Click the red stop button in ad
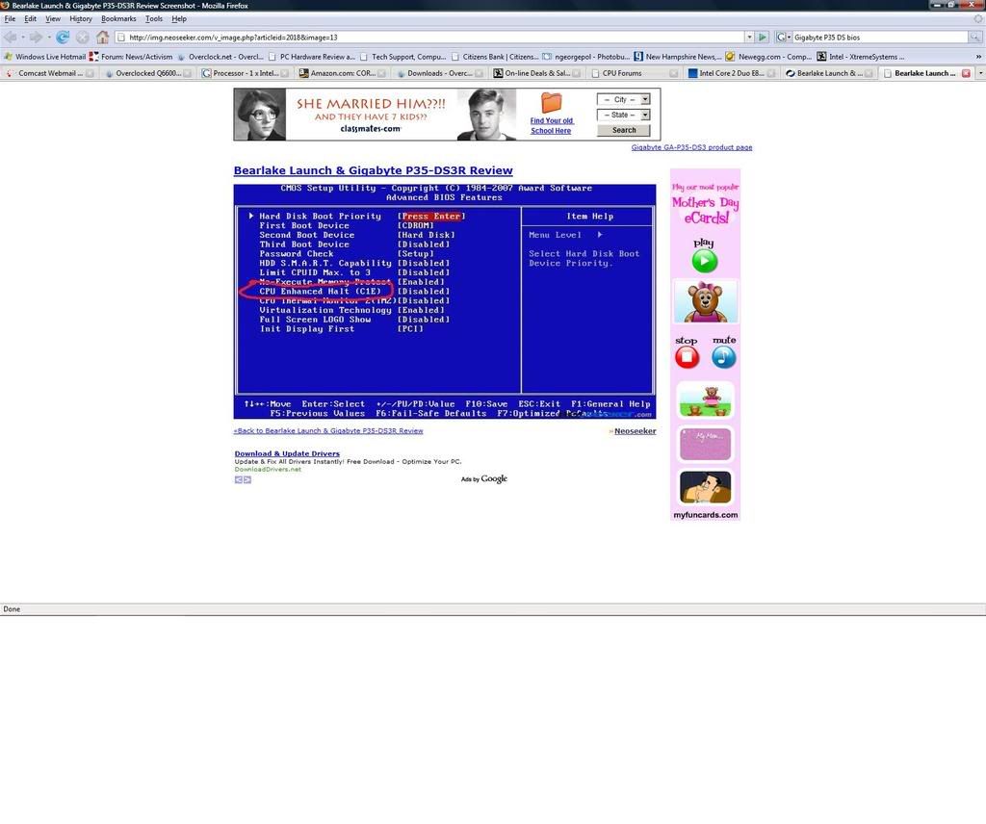 pos(687,357)
